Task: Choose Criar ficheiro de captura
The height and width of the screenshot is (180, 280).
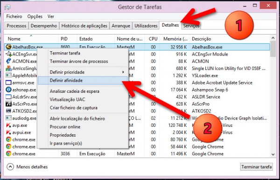Action: coord(83,108)
